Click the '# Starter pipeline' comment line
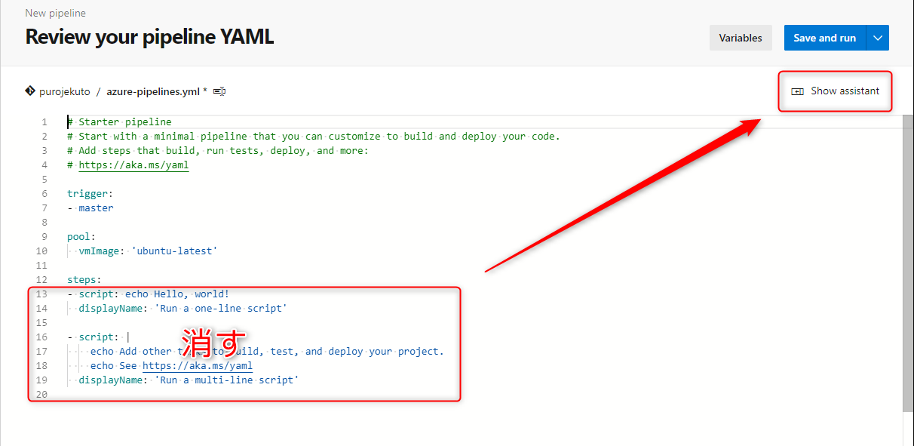917x446 pixels. point(119,121)
